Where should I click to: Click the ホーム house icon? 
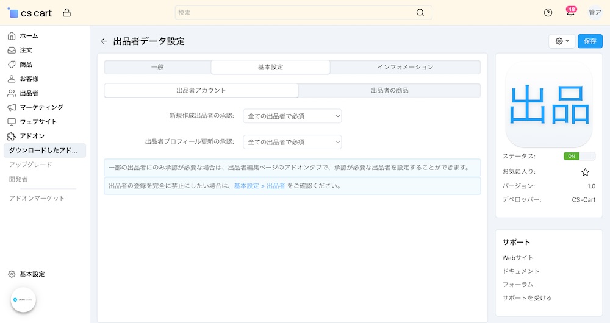pyautogui.click(x=12, y=36)
